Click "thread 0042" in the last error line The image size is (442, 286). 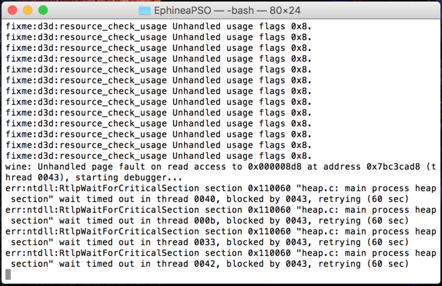(186, 264)
